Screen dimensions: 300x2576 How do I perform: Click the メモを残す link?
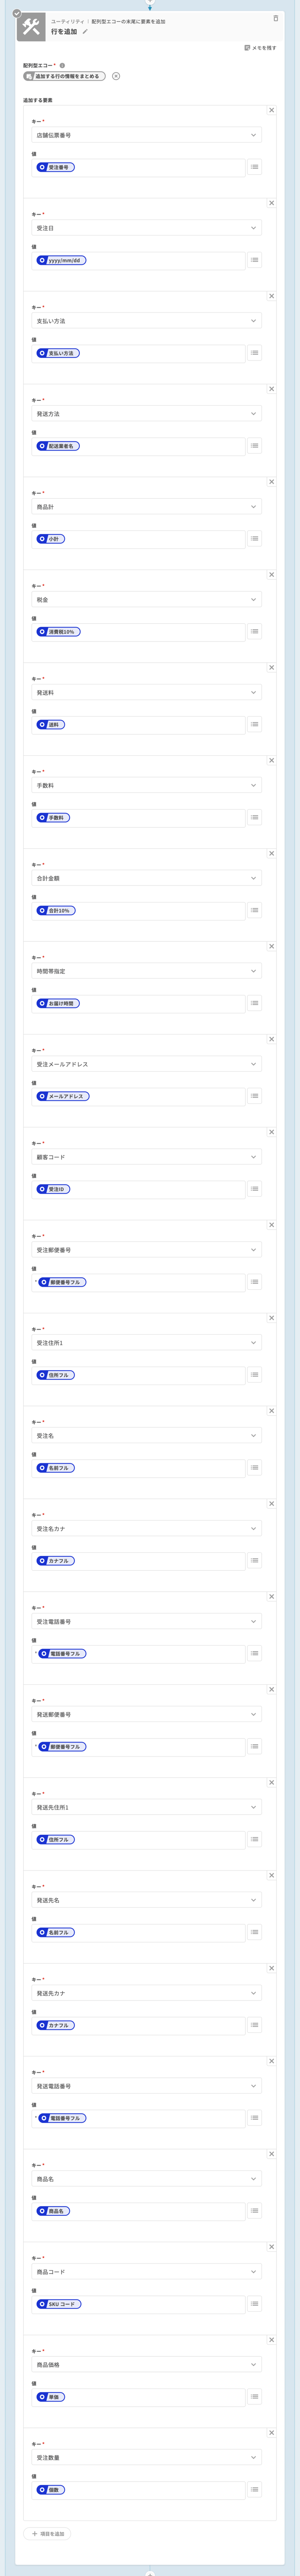click(x=261, y=48)
